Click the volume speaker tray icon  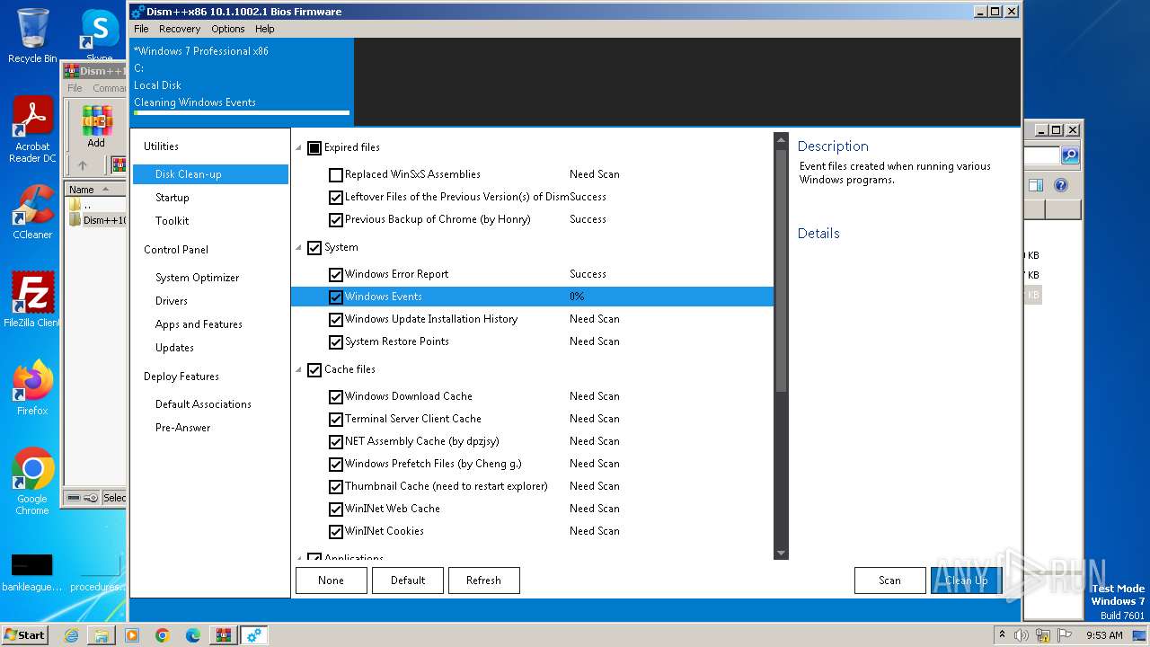[1022, 635]
